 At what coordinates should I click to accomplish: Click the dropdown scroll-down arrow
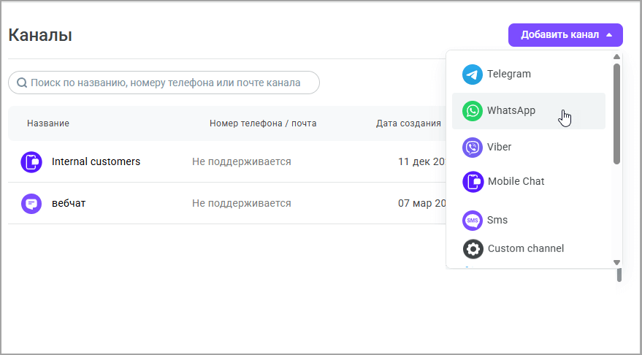coord(616,262)
